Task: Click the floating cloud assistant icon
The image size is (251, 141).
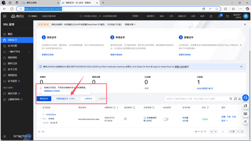Action: tap(245, 106)
